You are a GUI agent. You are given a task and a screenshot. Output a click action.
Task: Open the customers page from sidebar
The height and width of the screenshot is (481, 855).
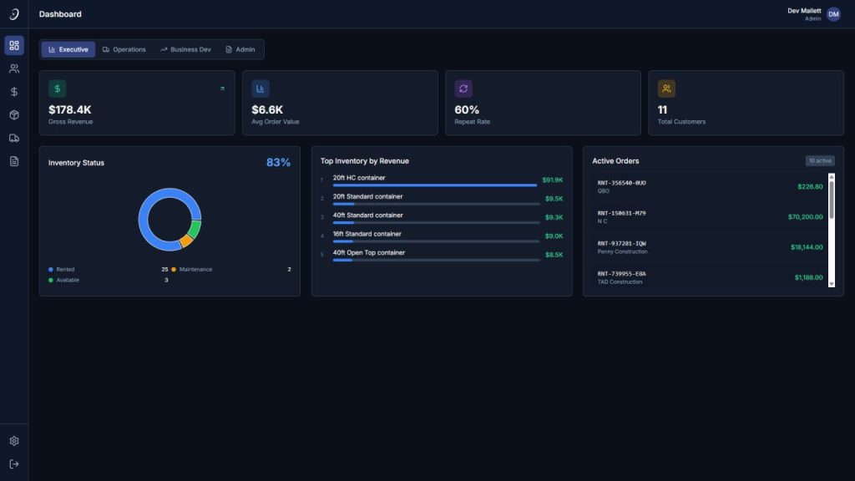(x=14, y=68)
